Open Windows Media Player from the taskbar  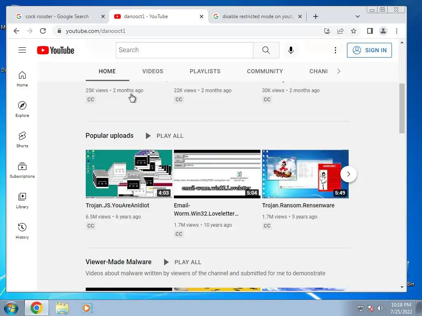pos(87,308)
